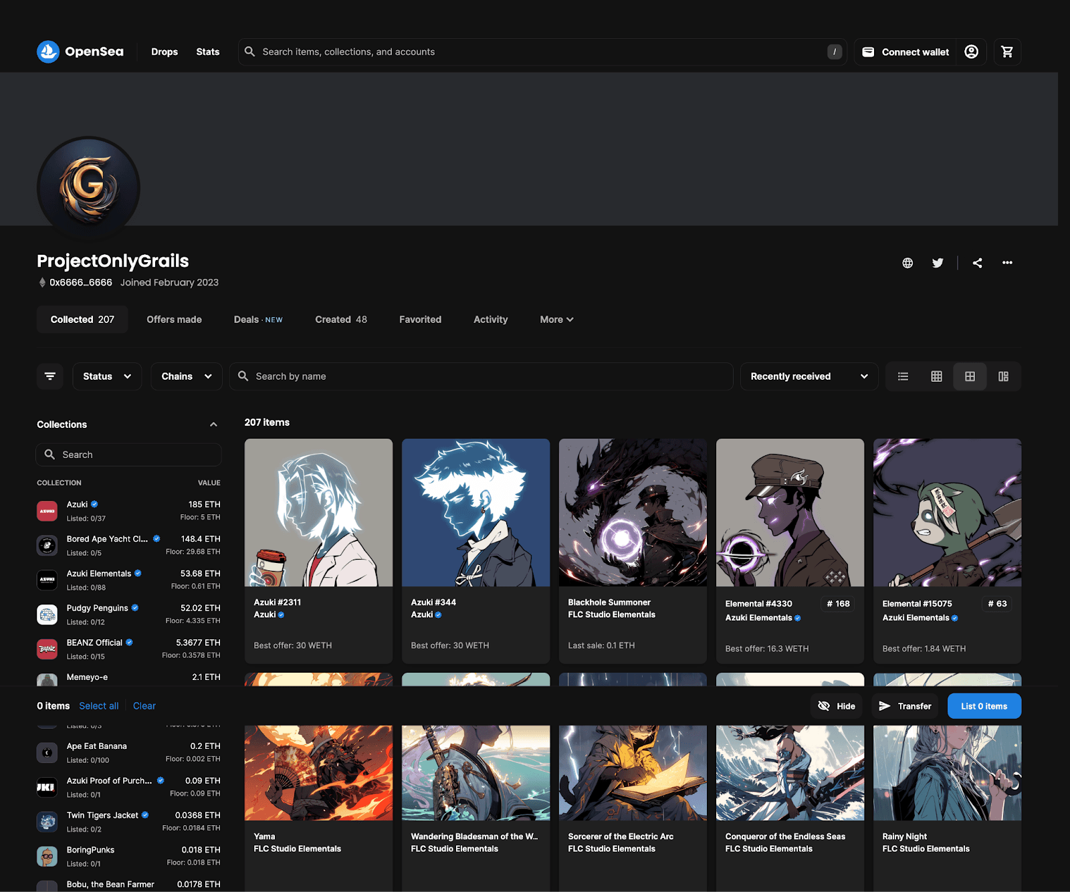Click the main search magnifier icon
The width and height of the screenshot is (1070, 892).
[249, 51]
